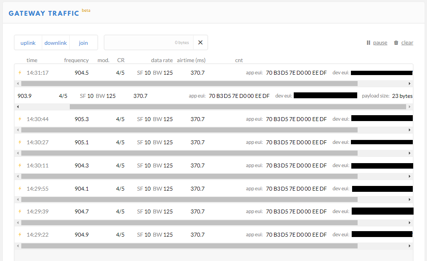Click right scroll arrow under 14:29:55 row
Screen dimensions: 427x261
[410, 200]
